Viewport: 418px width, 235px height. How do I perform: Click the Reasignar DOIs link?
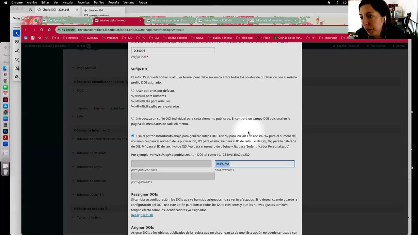(142, 215)
